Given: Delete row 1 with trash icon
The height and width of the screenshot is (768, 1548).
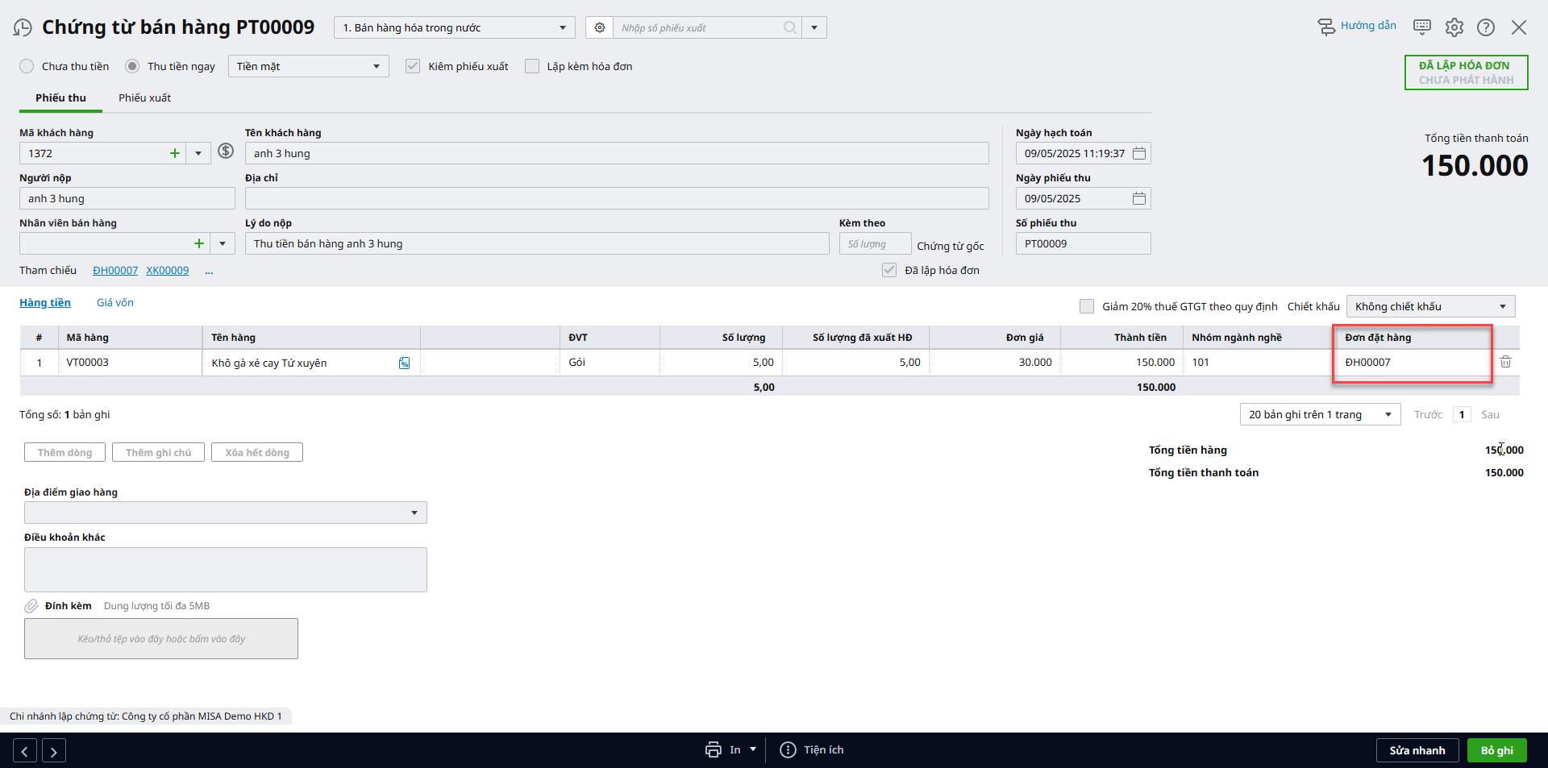Looking at the screenshot, I should 1505,362.
